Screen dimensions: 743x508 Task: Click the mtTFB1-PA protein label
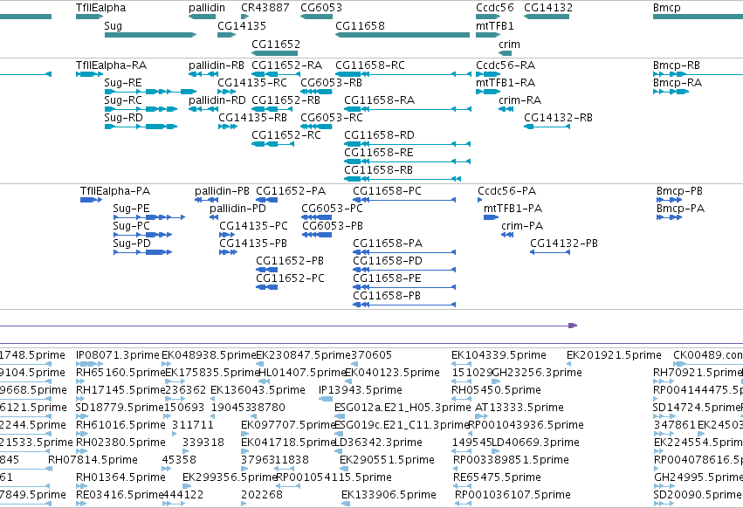pos(513,209)
